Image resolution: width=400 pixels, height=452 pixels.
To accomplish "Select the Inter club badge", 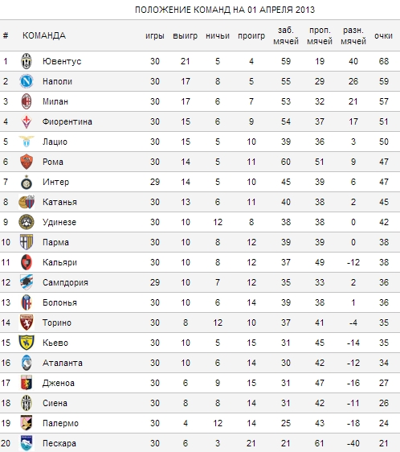I will tap(27, 183).
